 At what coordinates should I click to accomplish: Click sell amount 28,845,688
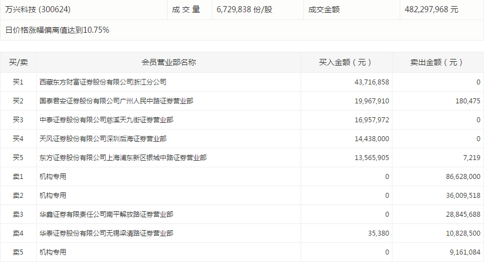[463, 214]
